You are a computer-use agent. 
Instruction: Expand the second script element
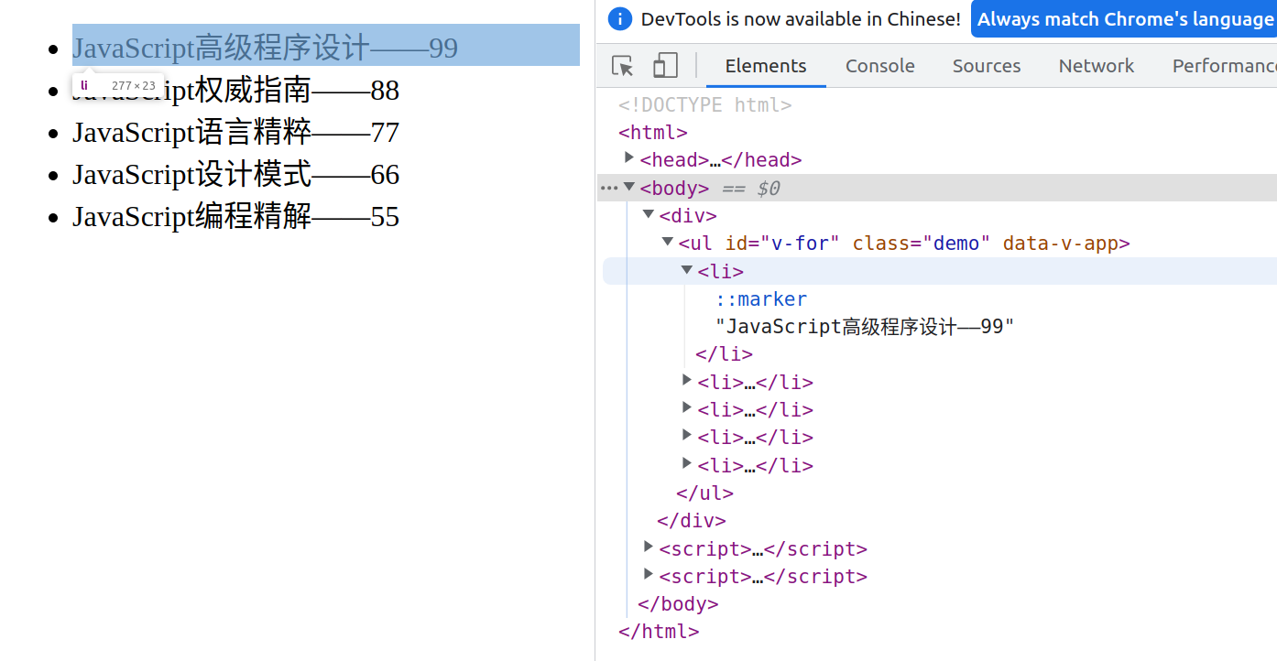pos(649,574)
